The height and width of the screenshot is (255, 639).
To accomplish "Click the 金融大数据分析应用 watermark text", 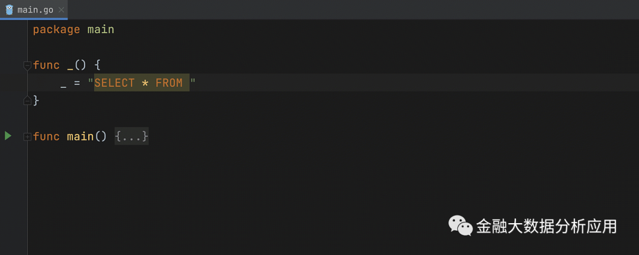I will (x=546, y=226).
